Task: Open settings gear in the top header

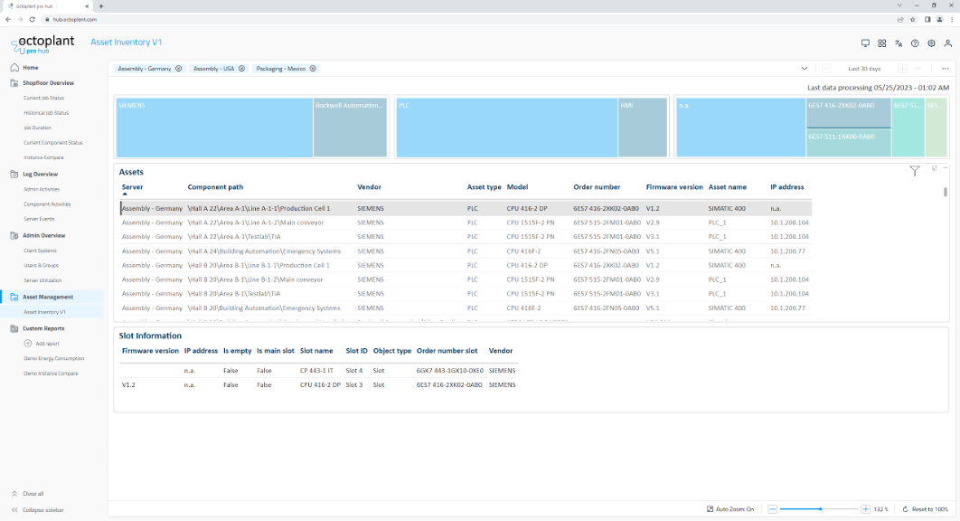Action: [x=931, y=43]
